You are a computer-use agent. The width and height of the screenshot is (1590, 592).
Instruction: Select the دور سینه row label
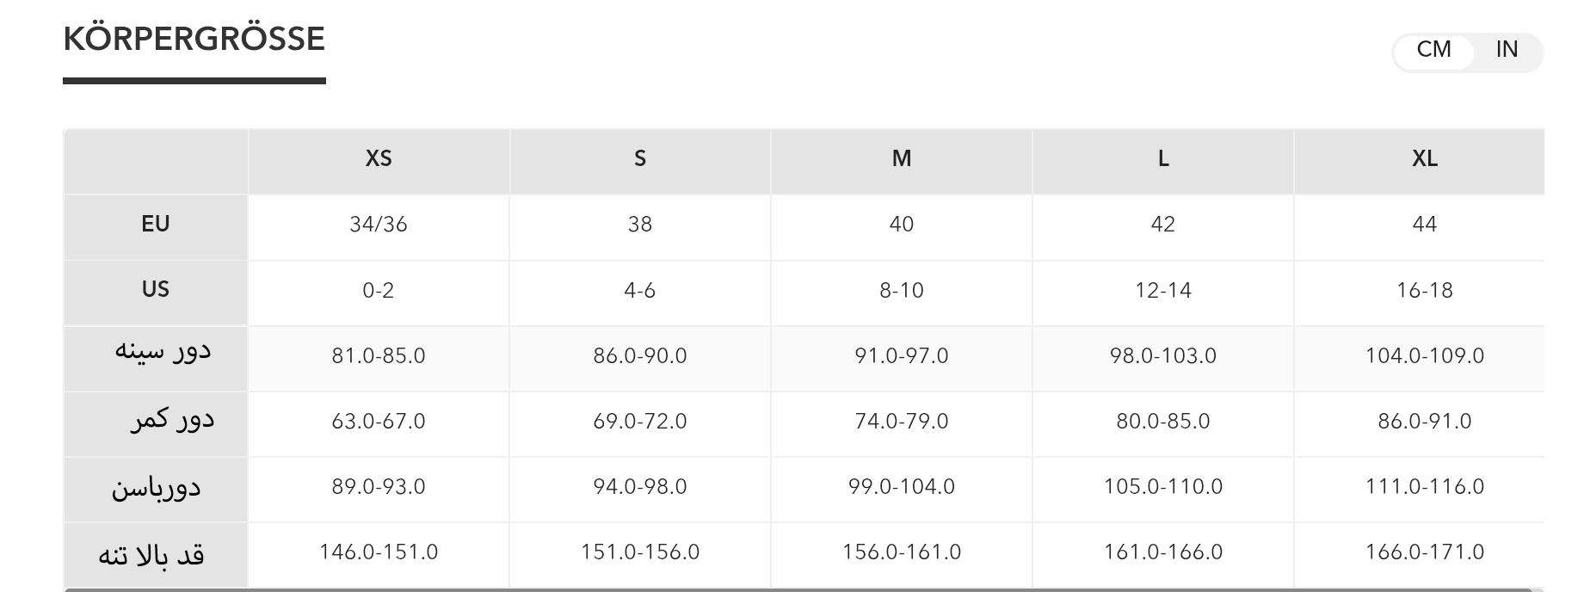[x=163, y=353]
